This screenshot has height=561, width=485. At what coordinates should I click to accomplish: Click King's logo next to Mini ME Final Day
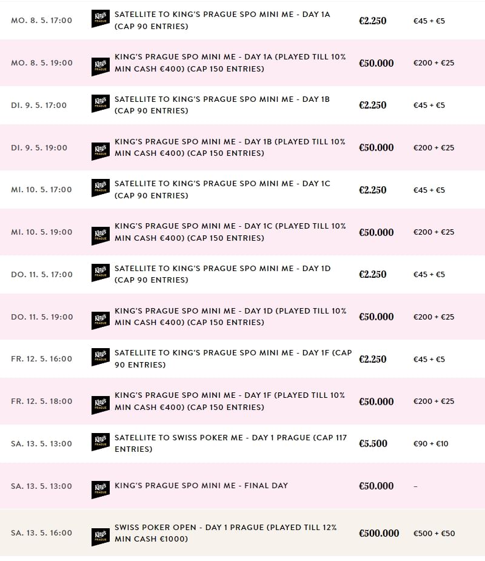[101, 490]
